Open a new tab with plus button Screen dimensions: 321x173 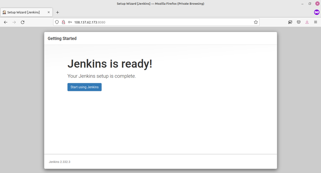coord(57,12)
